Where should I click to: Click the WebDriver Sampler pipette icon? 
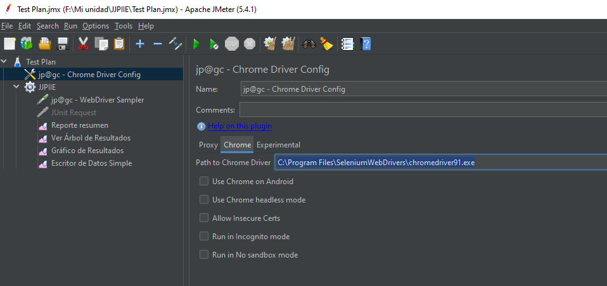click(42, 100)
